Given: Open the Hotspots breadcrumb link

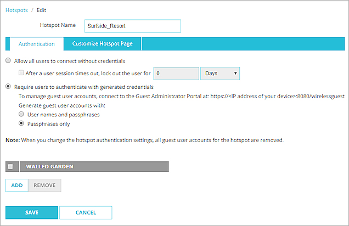Looking at the screenshot, I should [x=16, y=10].
